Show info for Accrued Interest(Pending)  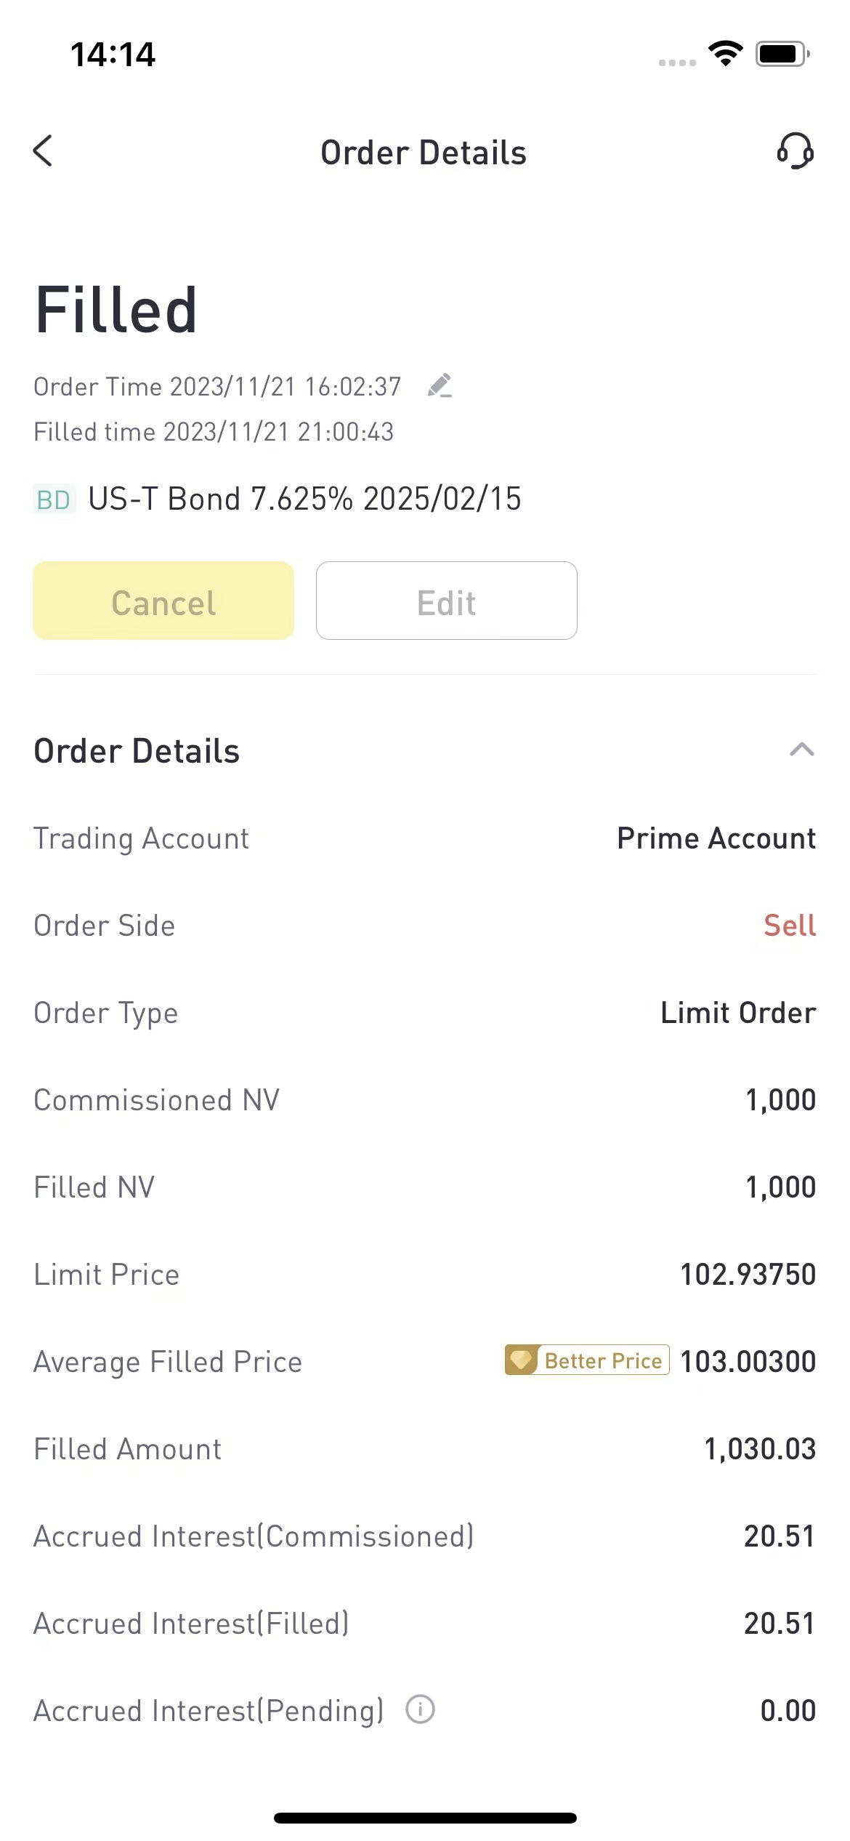pyautogui.click(x=420, y=1709)
